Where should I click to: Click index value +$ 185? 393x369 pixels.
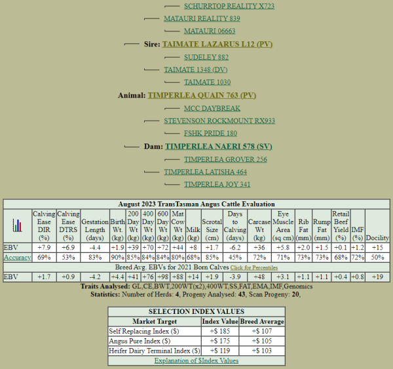pos(220,332)
